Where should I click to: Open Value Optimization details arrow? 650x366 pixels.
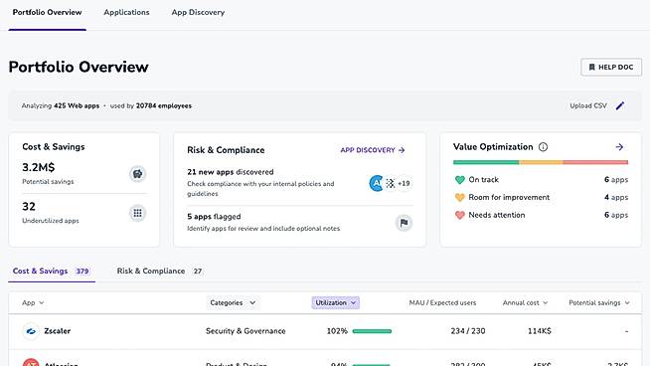(619, 147)
